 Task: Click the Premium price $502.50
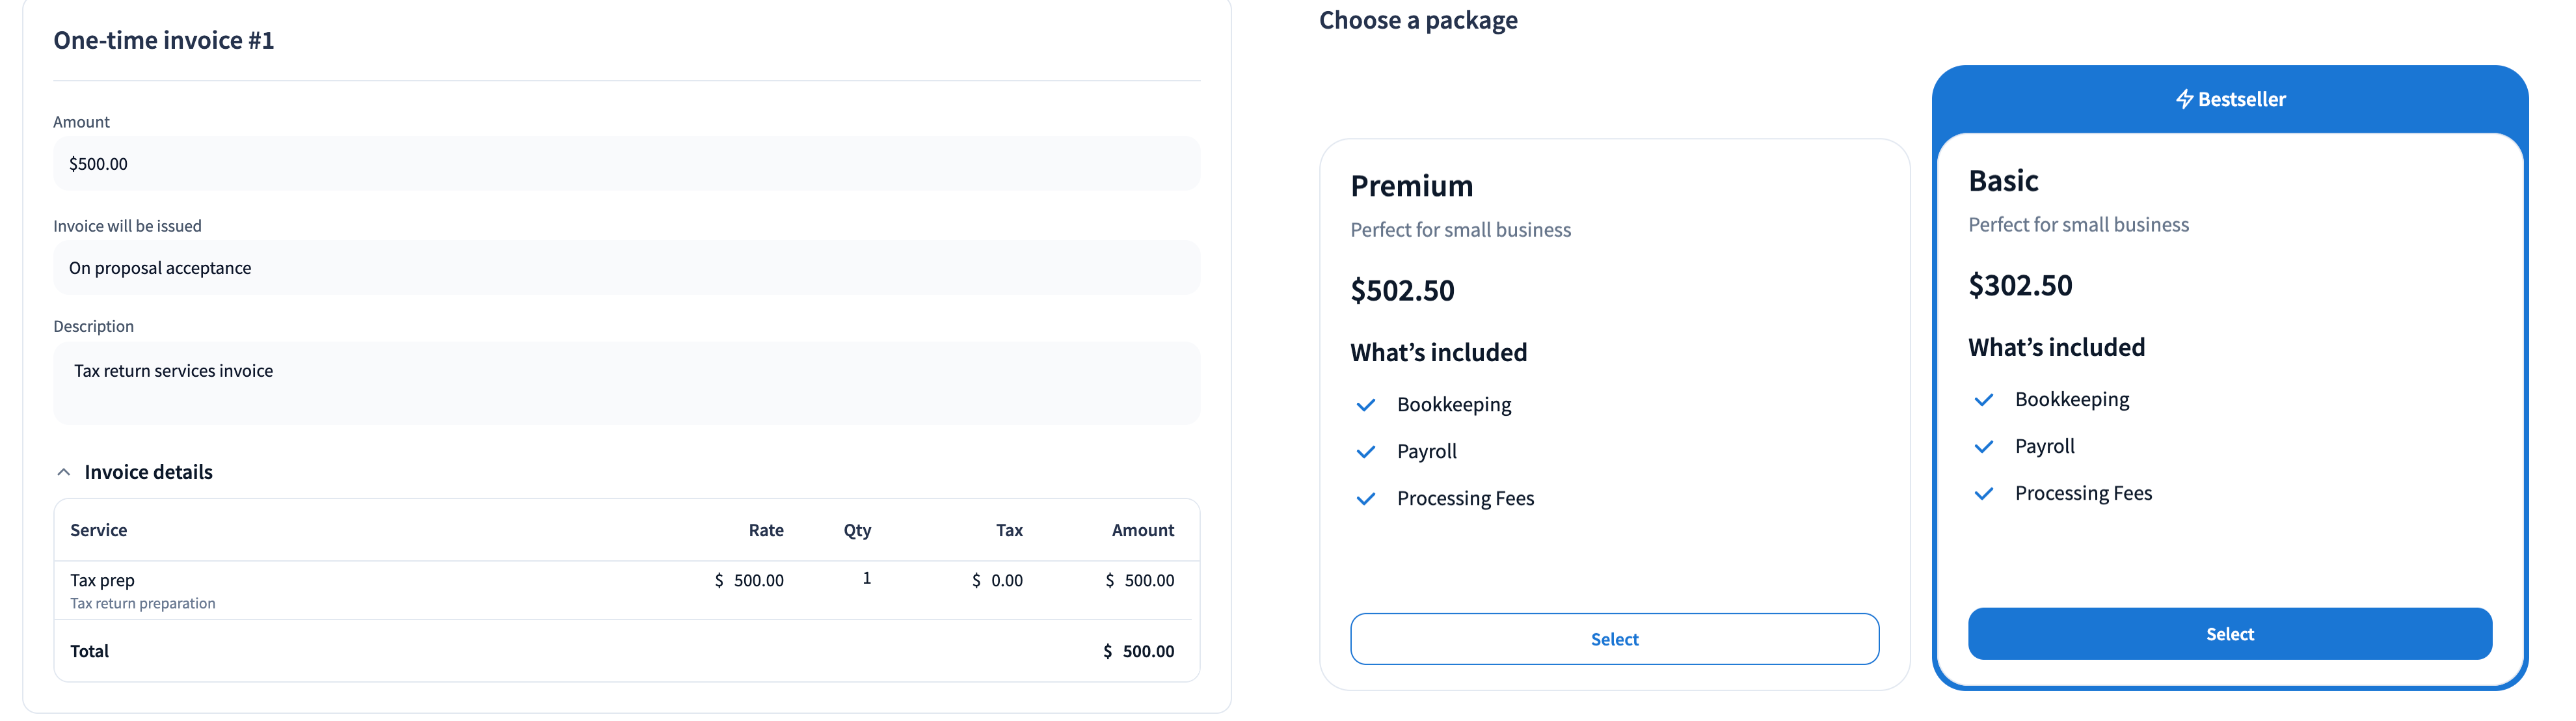(1402, 291)
